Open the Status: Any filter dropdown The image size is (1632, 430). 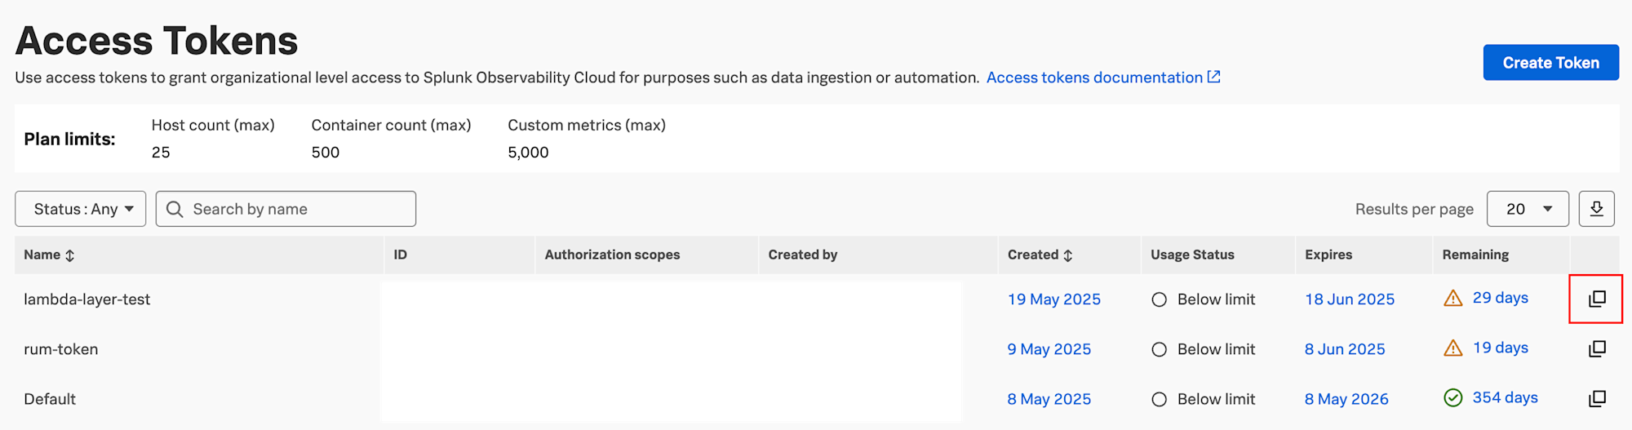click(x=81, y=209)
